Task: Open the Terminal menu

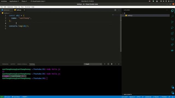Action: coord(27,7)
